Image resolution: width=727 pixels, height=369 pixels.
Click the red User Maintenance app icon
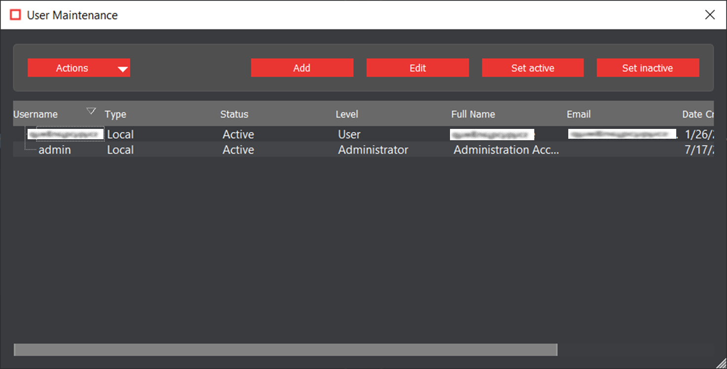coord(15,15)
